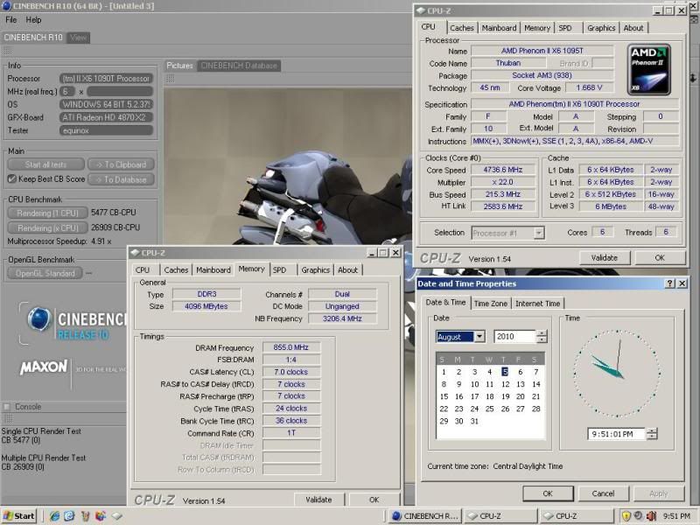Click the yellow security shield tray icon
This screenshot has width=700, height=525.
click(x=626, y=516)
